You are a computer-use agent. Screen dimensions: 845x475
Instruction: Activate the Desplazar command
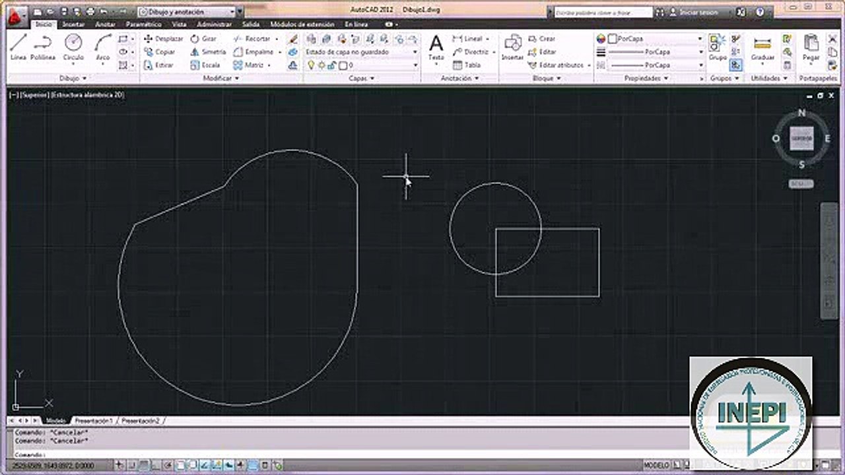pyautogui.click(x=163, y=39)
